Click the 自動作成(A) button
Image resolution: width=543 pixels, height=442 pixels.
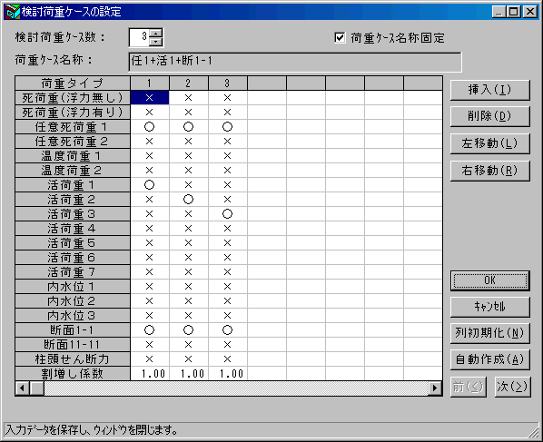tap(489, 359)
